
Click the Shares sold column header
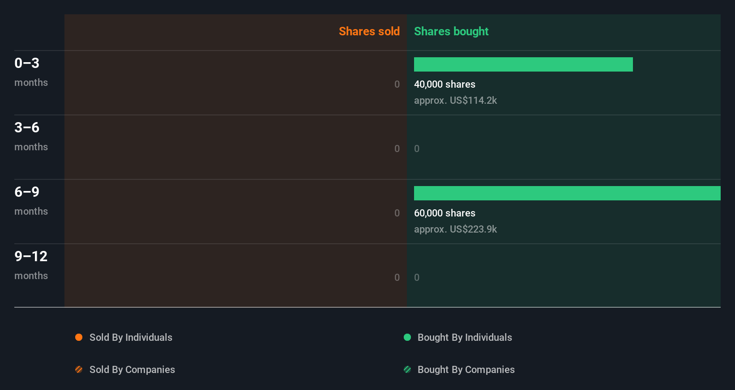[369, 31]
